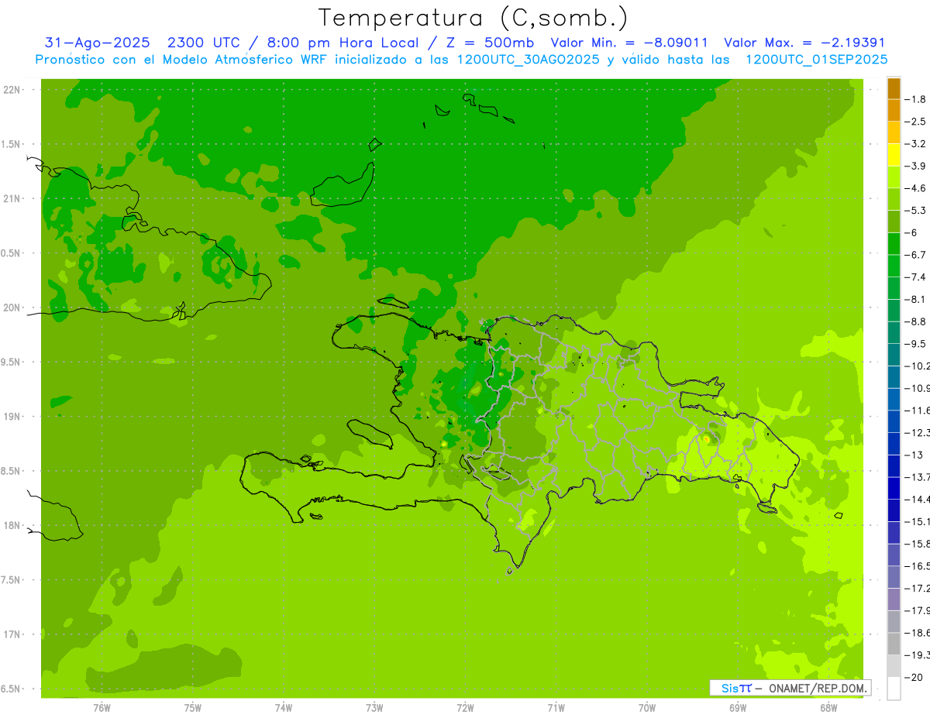Click the '-1.8' legend value

pos(915,99)
